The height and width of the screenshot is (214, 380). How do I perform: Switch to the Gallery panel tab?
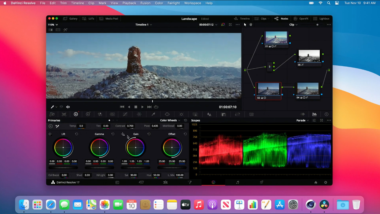[x=70, y=19]
